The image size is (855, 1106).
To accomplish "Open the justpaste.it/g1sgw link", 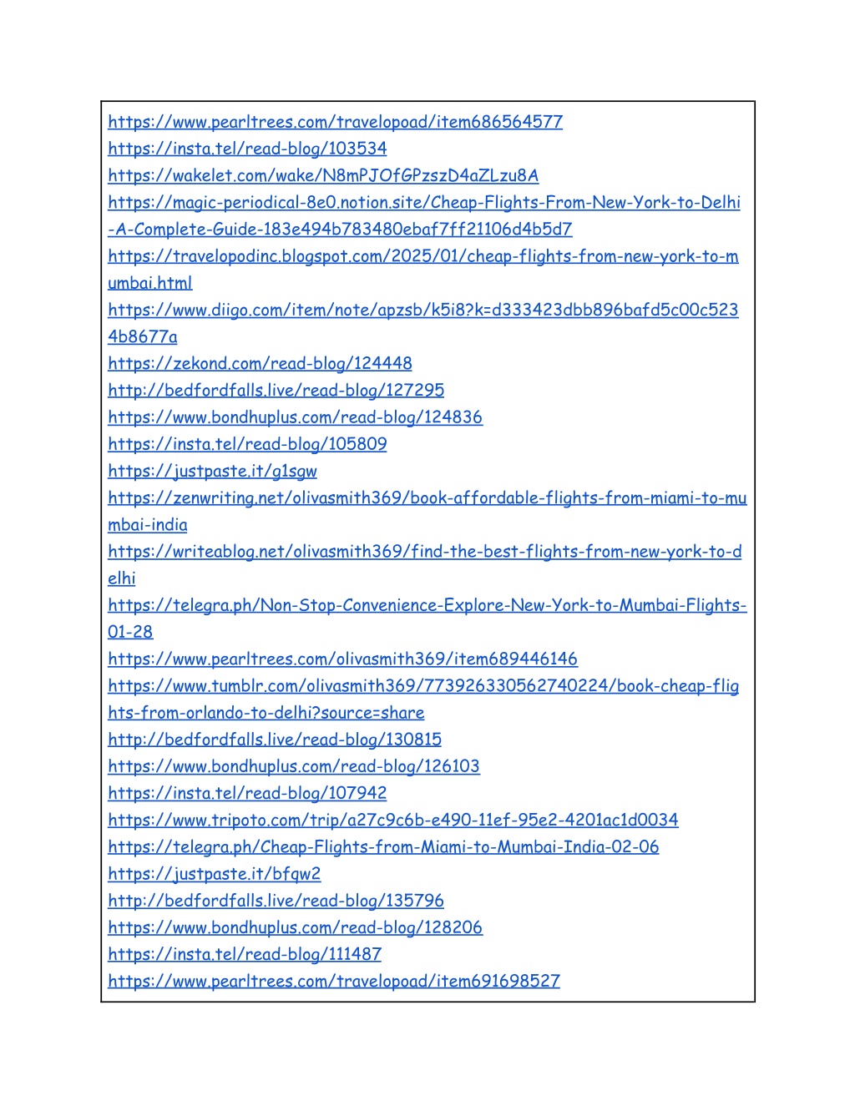I will (212, 471).
